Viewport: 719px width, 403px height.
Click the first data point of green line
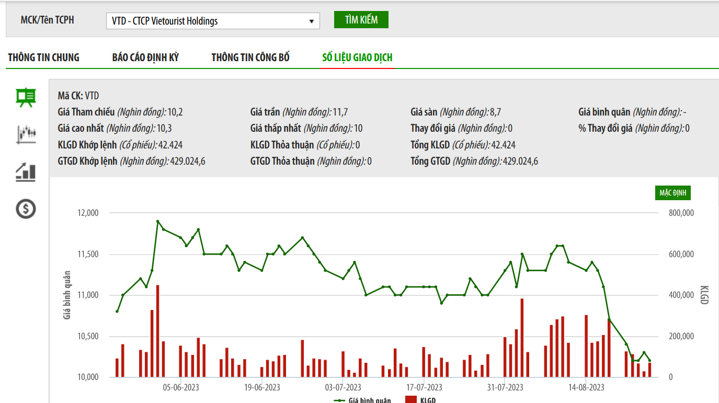point(117,312)
